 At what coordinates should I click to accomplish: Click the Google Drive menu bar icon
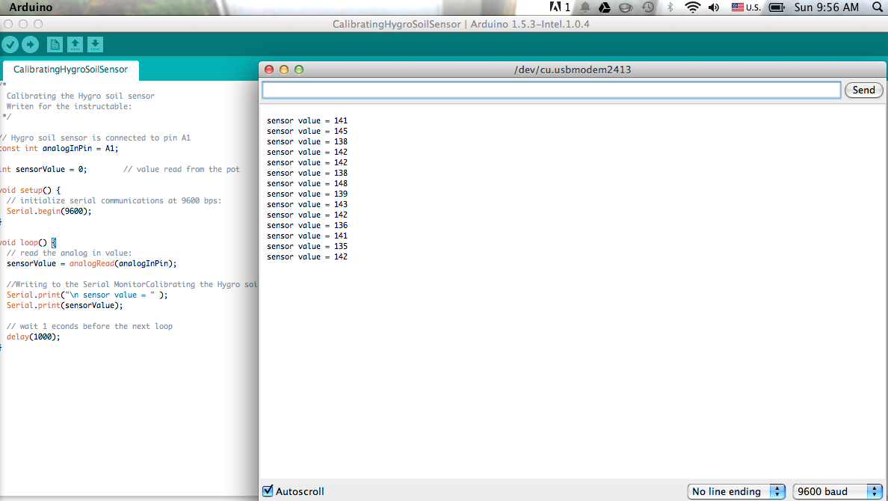[x=605, y=7]
